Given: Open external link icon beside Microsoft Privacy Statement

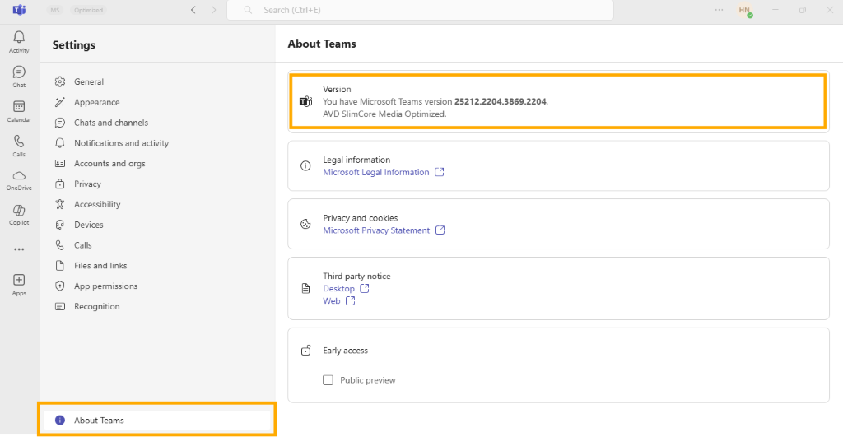Looking at the screenshot, I should (x=440, y=230).
